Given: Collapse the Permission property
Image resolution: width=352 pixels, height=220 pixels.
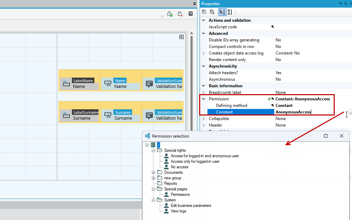Looking at the screenshot, I should (204, 99).
